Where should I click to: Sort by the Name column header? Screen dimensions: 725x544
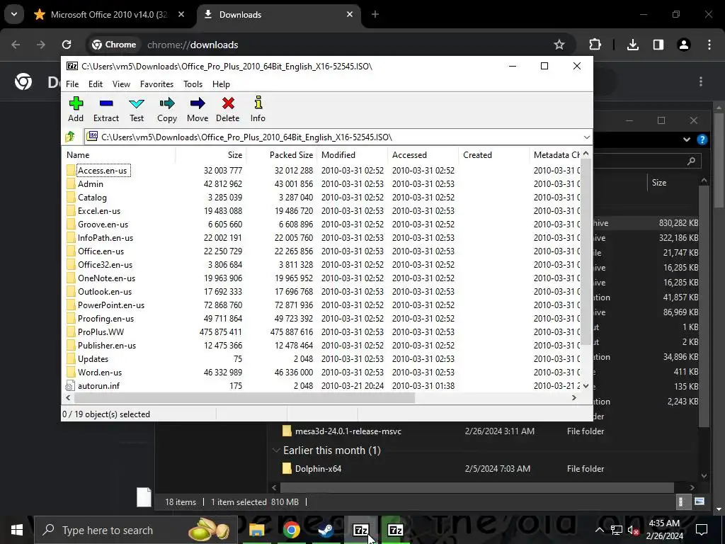[119, 155]
